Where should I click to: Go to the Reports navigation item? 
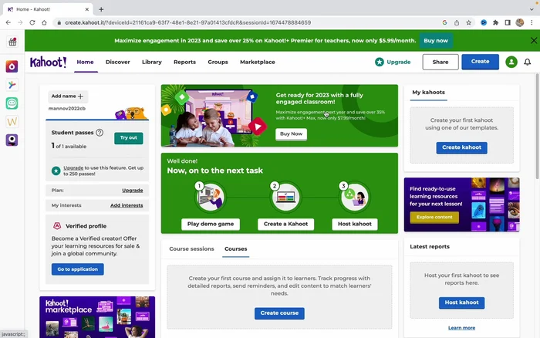[184, 62]
